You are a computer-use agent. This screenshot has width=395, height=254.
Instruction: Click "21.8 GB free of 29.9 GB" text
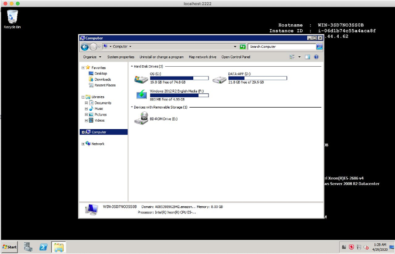(x=246, y=82)
